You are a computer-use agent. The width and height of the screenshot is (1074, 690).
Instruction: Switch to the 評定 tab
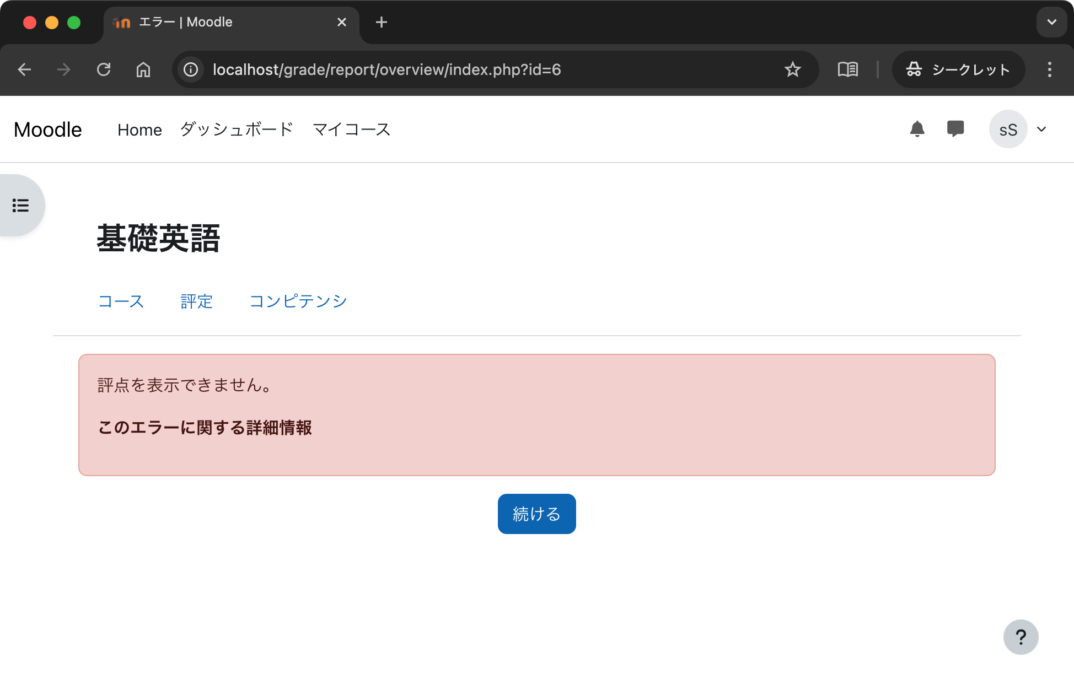[196, 301]
